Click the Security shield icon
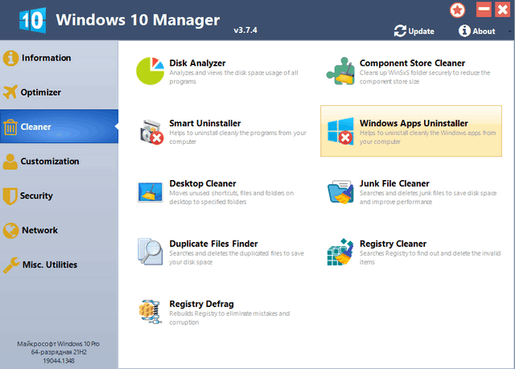Viewport: 515px width, 369px height. [x=10, y=196]
